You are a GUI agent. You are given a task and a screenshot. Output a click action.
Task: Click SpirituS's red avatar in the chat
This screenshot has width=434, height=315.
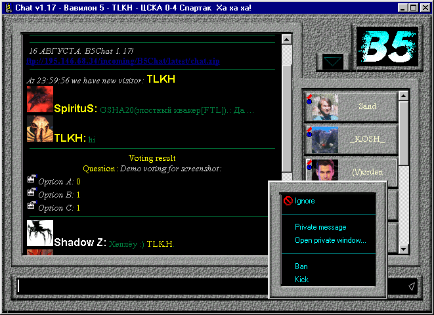pyautogui.click(x=40, y=100)
